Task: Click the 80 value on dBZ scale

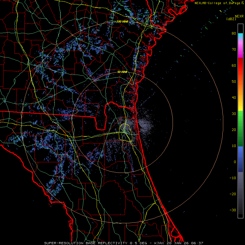Action: click(234, 33)
